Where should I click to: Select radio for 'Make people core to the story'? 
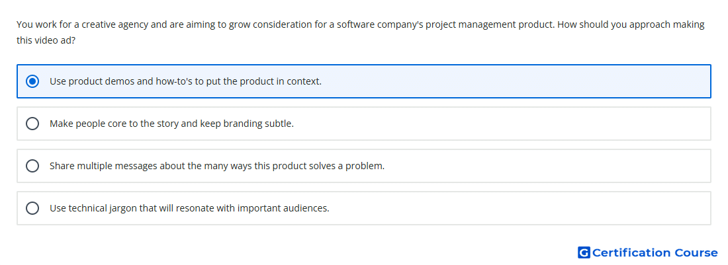coord(32,124)
